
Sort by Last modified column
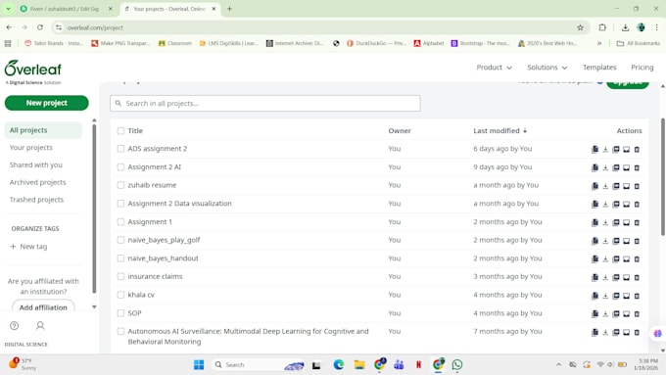[x=499, y=131]
